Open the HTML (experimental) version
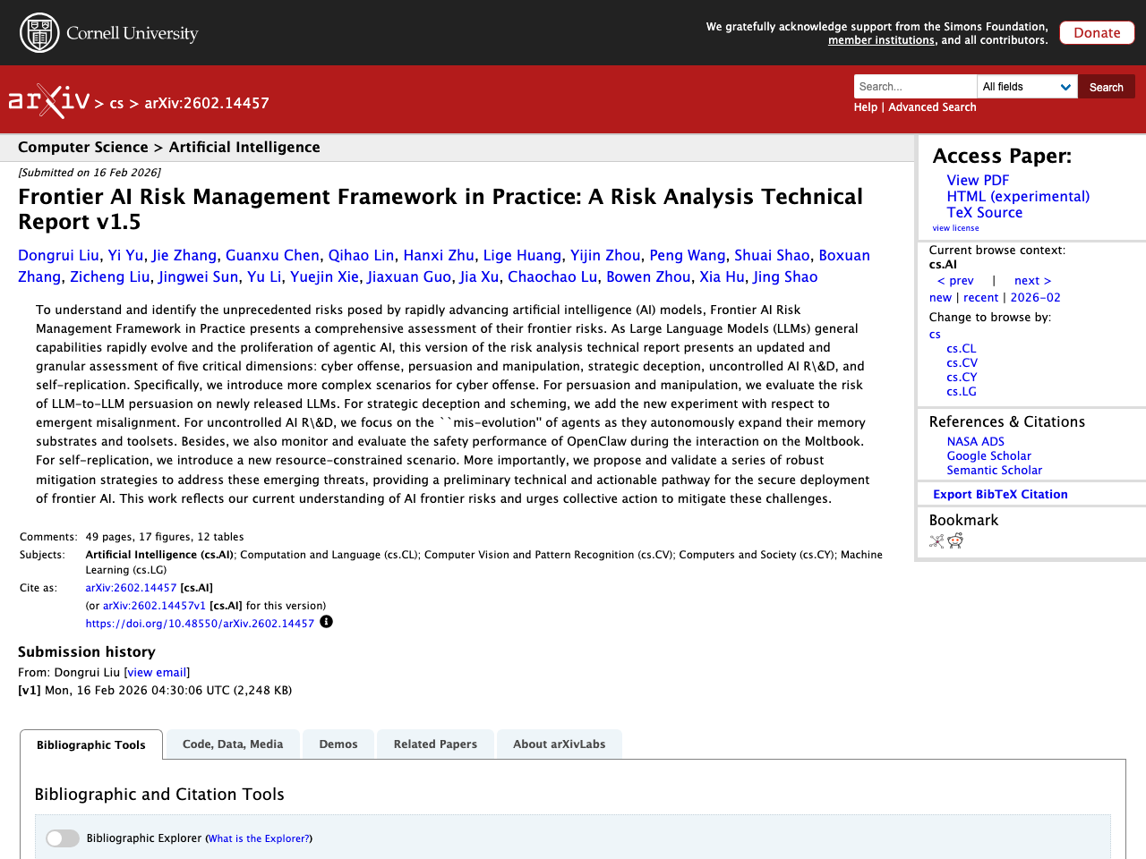This screenshot has width=1146, height=859. click(1018, 196)
